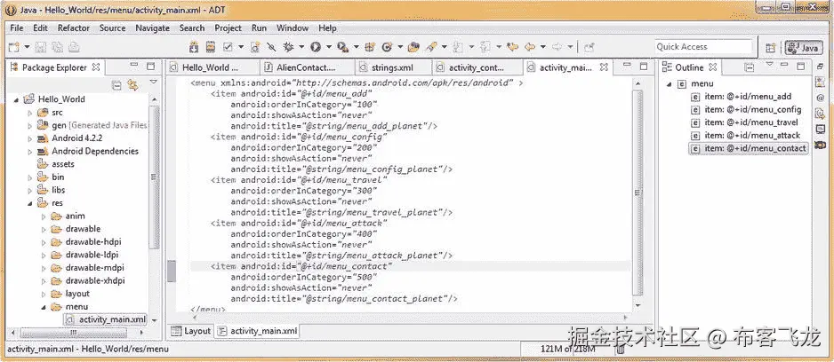Click the Package Explorer horizontal scrollbar
The image size is (834, 362).
click(72, 332)
